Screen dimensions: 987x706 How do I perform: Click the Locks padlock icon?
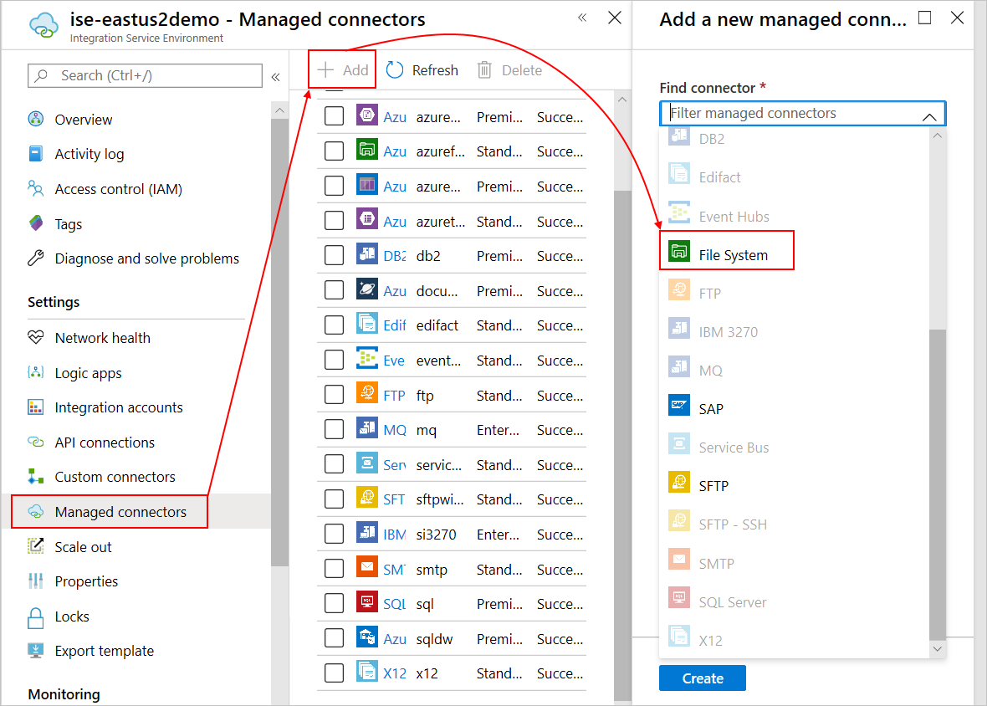(x=36, y=617)
